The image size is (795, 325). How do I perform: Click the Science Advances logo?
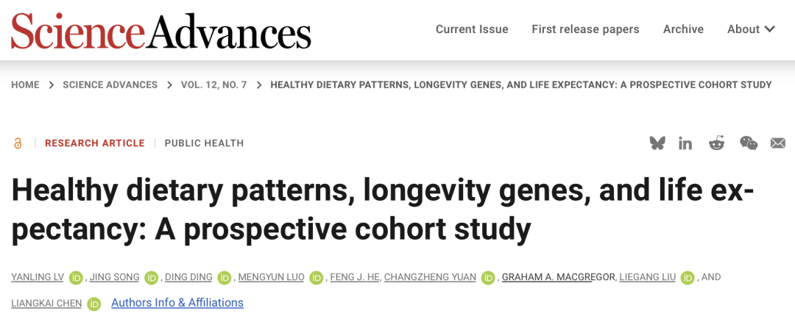point(161,30)
